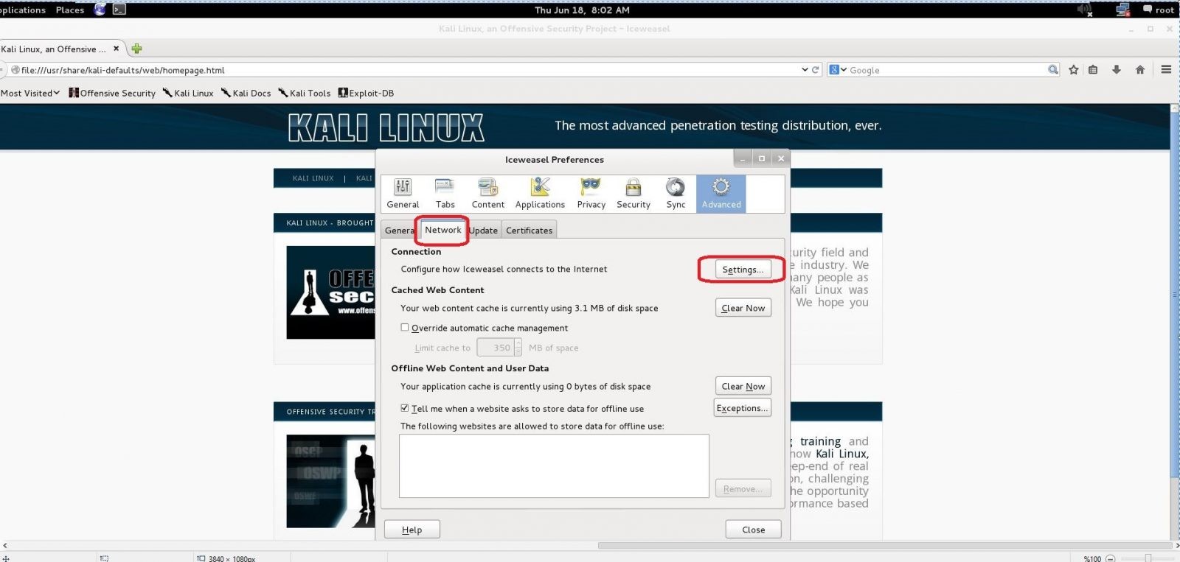The image size is (1180, 562).
Task: Click the Google search field
Action: tap(948, 70)
